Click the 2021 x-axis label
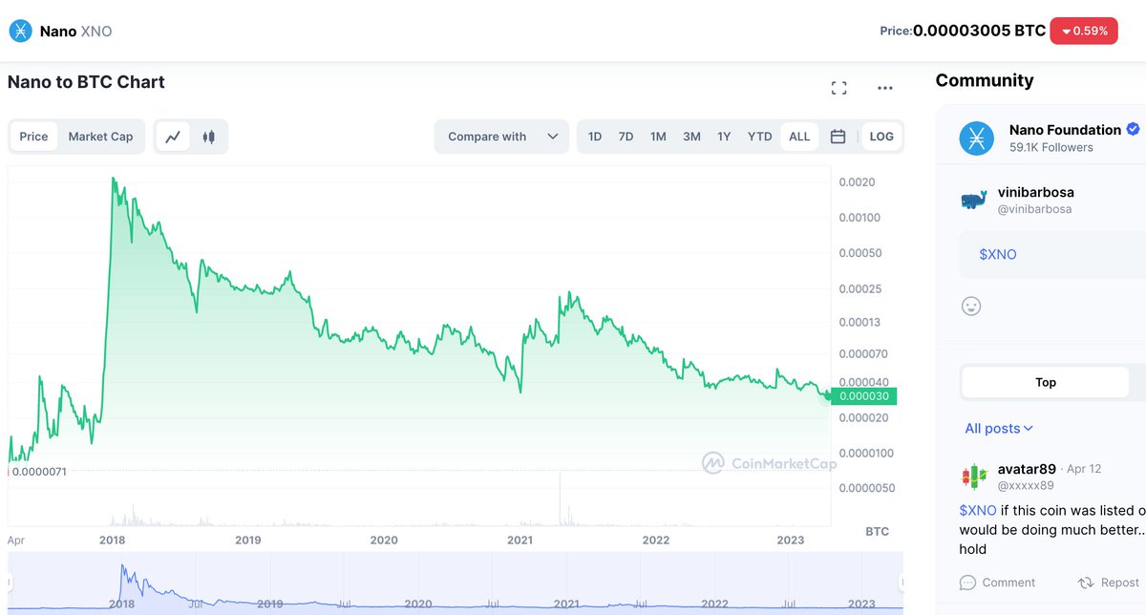This screenshot has width=1146, height=615. point(520,540)
